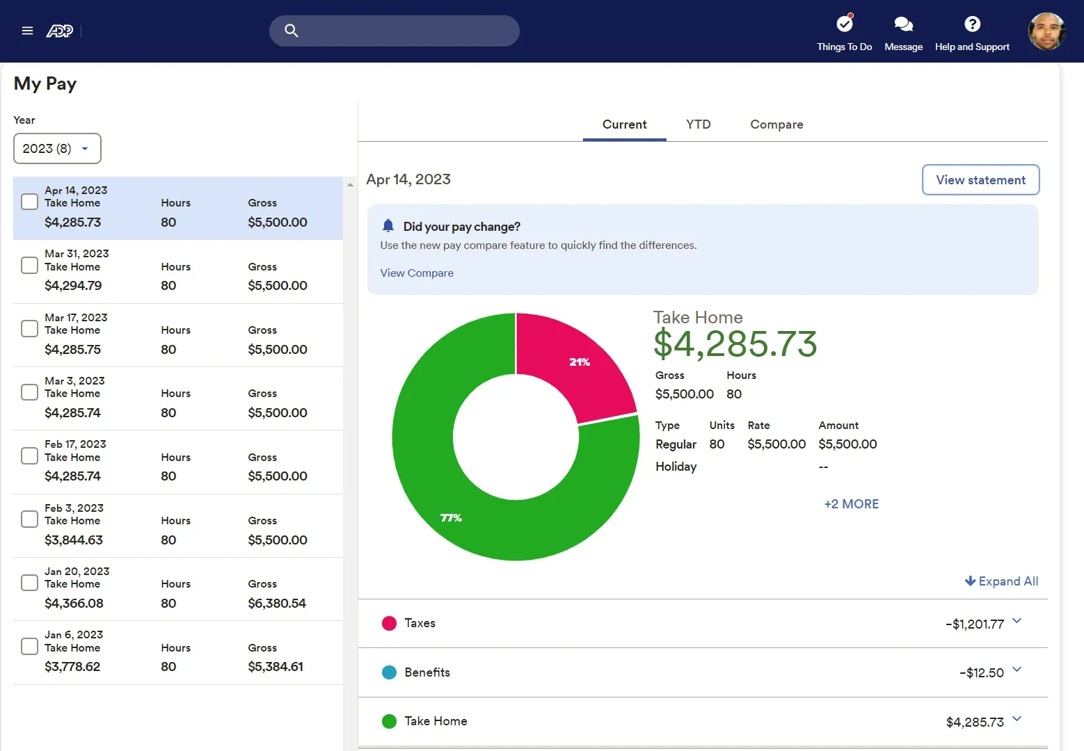Click the View statement button
The image size is (1084, 751).
point(980,180)
